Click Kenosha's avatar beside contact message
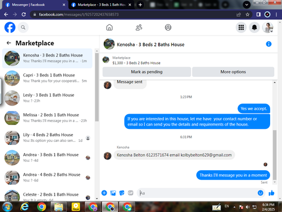The image size is (282, 212). point(108,156)
